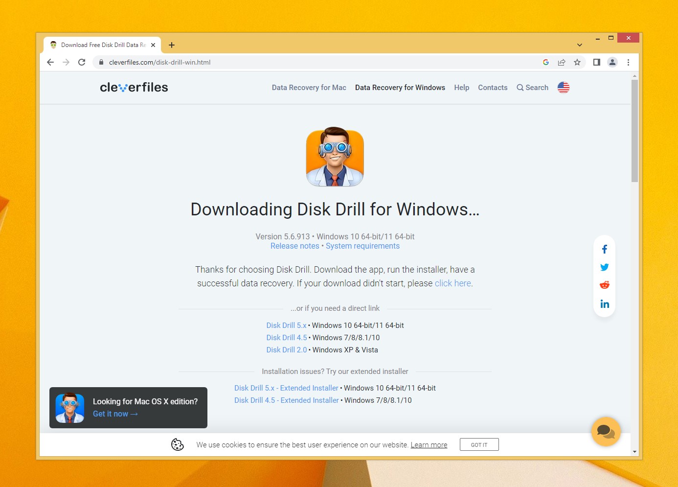Close the Disk Drill download tab

(x=153, y=45)
